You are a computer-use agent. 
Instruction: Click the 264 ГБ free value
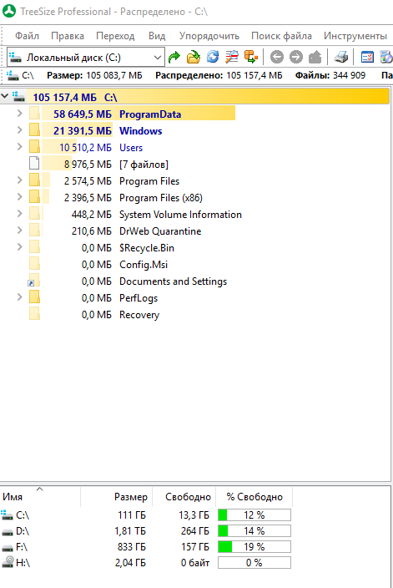[x=195, y=531]
